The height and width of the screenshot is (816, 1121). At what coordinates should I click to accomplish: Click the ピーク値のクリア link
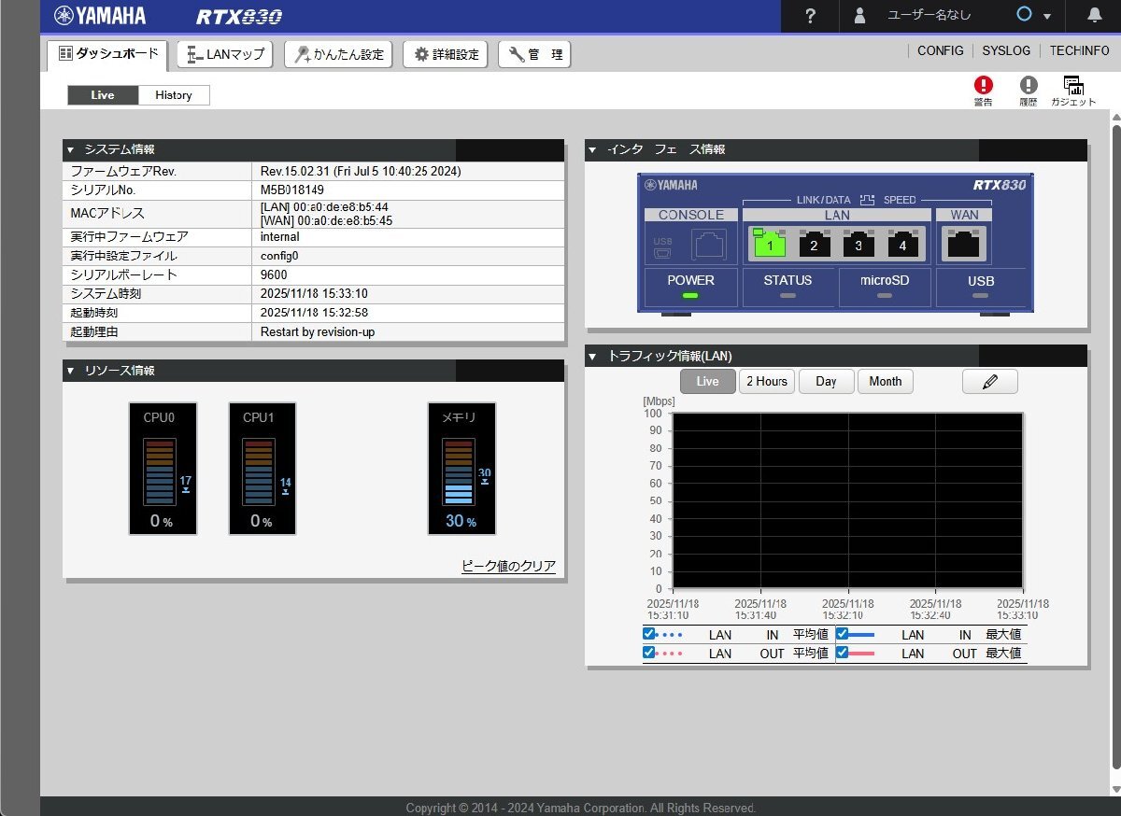point(508,567)
